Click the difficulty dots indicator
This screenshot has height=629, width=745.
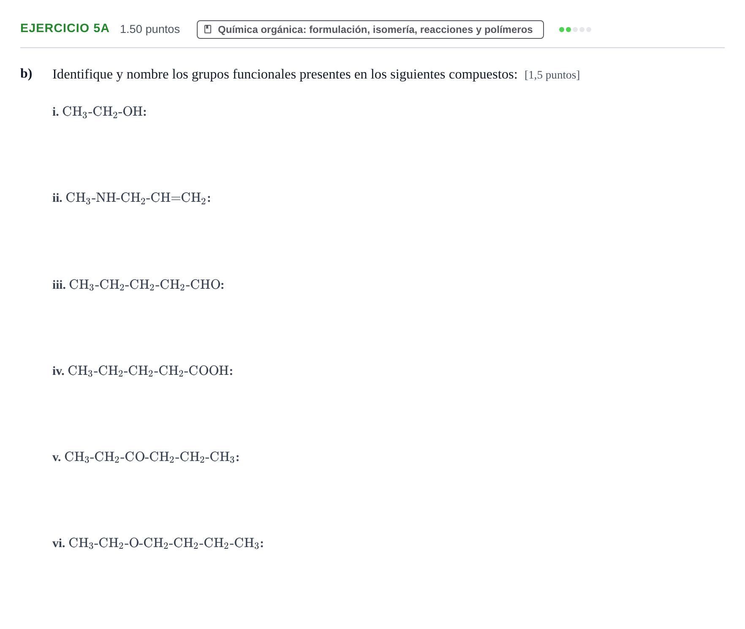pyautogui.click(x=575, y=30)
